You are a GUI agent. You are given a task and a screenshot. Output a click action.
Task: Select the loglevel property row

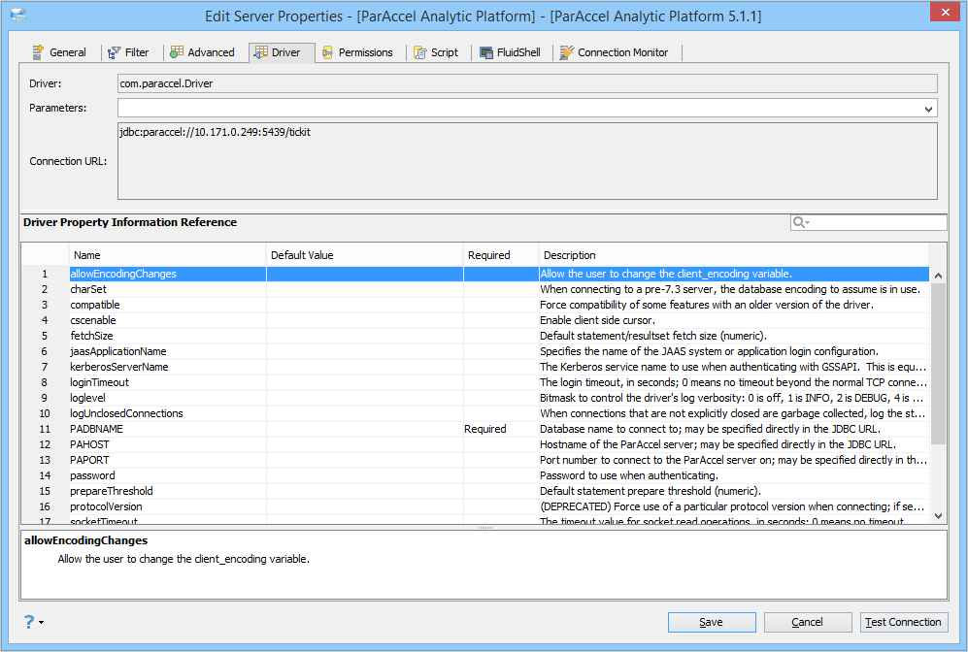476,398
